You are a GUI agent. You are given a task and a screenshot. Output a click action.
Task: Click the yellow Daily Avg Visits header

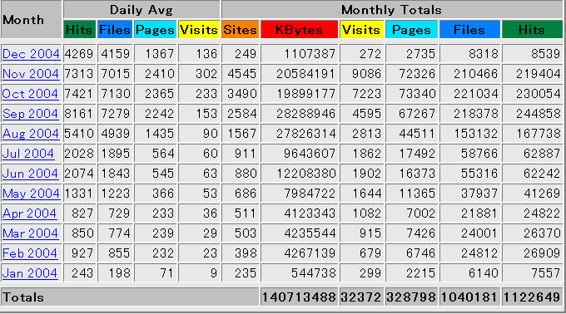tap(199, 30)
